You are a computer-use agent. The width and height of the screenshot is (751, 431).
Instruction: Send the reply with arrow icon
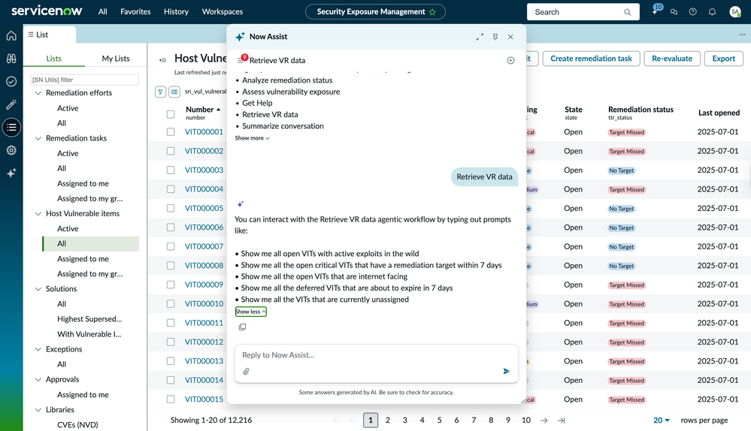pos(506,371)
